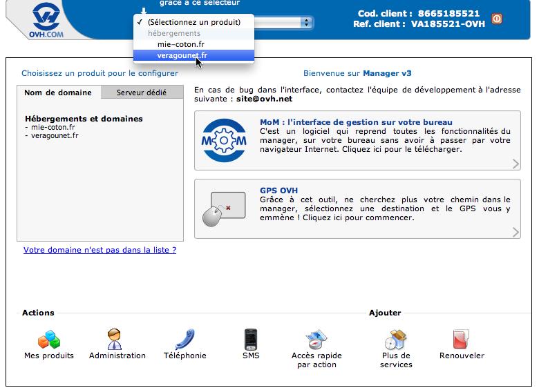Open the Accès rapide par action icon
Image resolution: width=539 pixels, height=390 pixels.
pyautogui.click(x=316, y=339)
